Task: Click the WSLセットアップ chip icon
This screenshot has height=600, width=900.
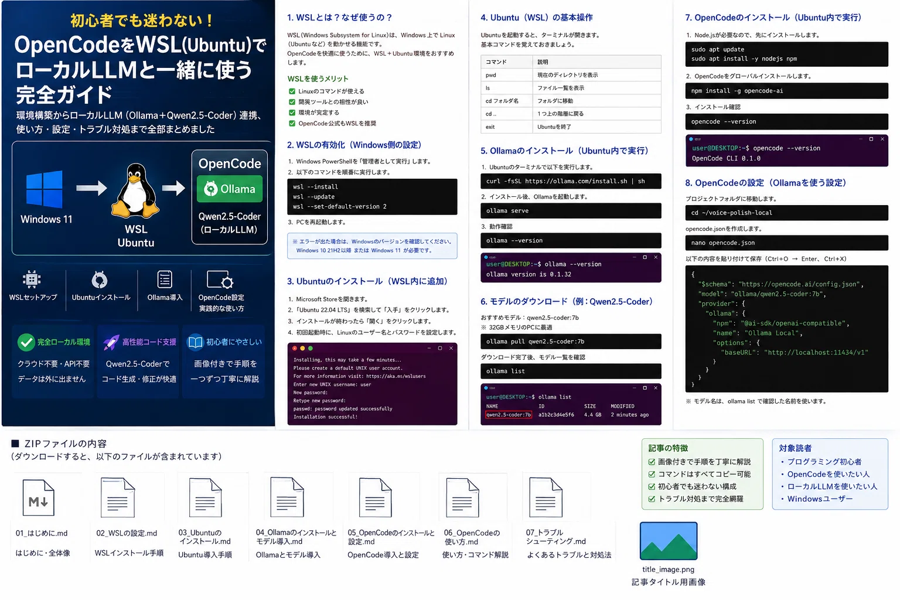Action: pos(32,279)
